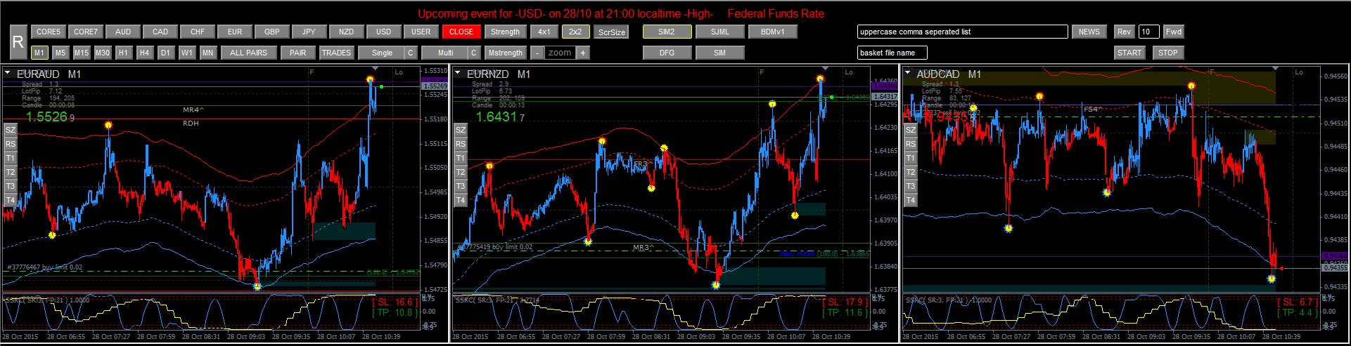Choose the Multi mode button
Viewport: 1351px width, 346px height.
click(445, 53)
